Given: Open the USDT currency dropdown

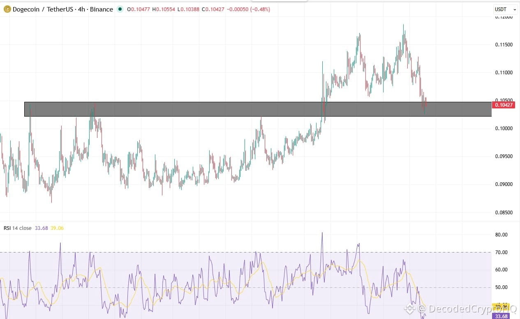Looking at the screenshot, I should click(506, 9).
